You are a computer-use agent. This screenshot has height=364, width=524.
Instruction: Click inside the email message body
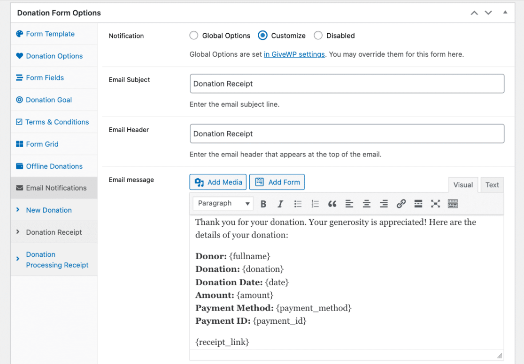(x=347, y=282)
